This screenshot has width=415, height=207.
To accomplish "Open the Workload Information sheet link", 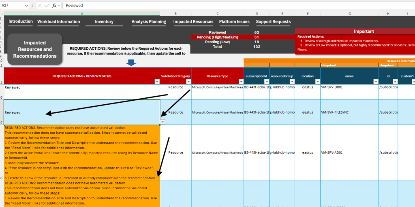I will point(58,22).
